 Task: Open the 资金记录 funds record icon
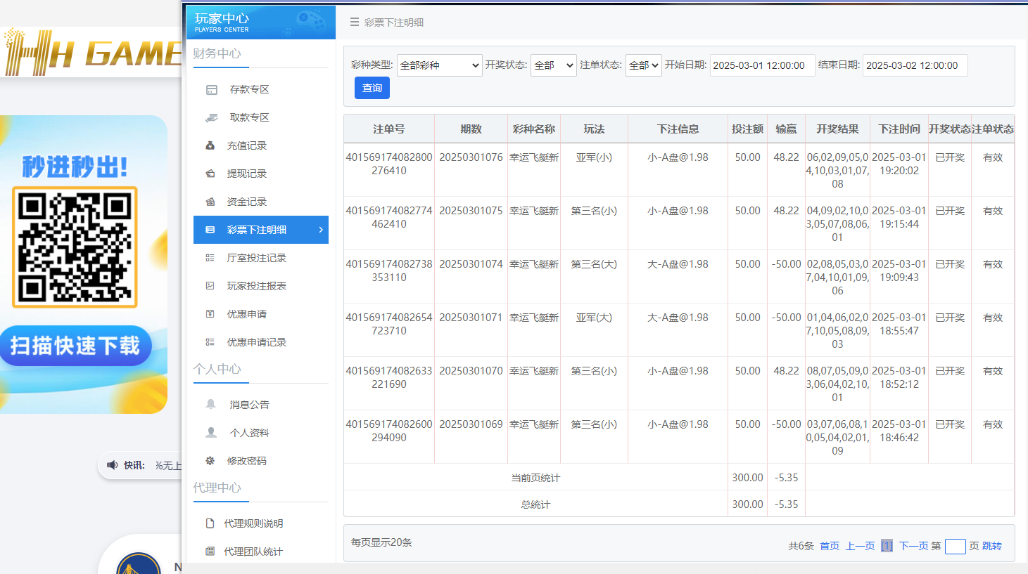212,202
